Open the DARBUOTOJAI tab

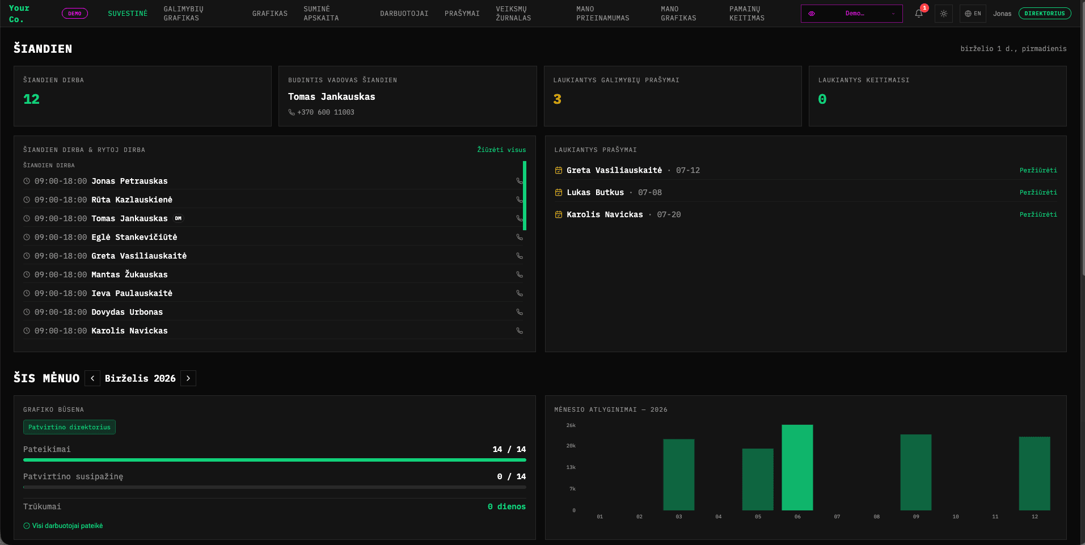(x=404, y=14)
